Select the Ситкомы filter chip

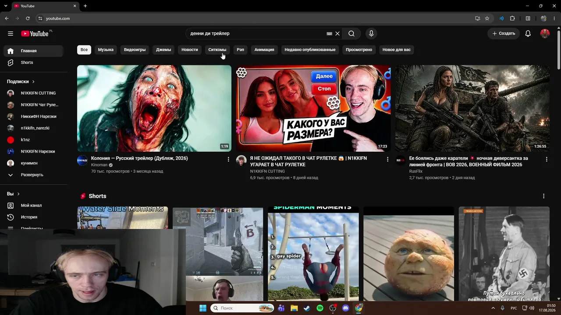217,50
